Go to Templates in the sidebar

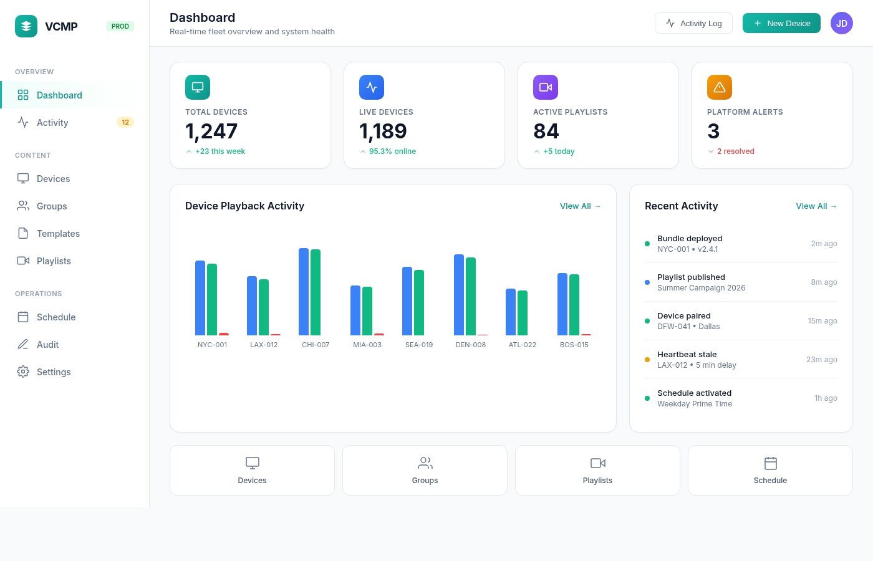[x=58, y=234]
